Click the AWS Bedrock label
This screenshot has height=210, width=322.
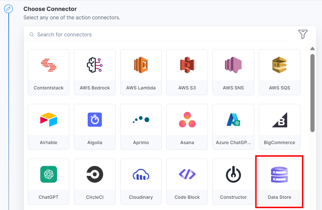tap(95, 88)
